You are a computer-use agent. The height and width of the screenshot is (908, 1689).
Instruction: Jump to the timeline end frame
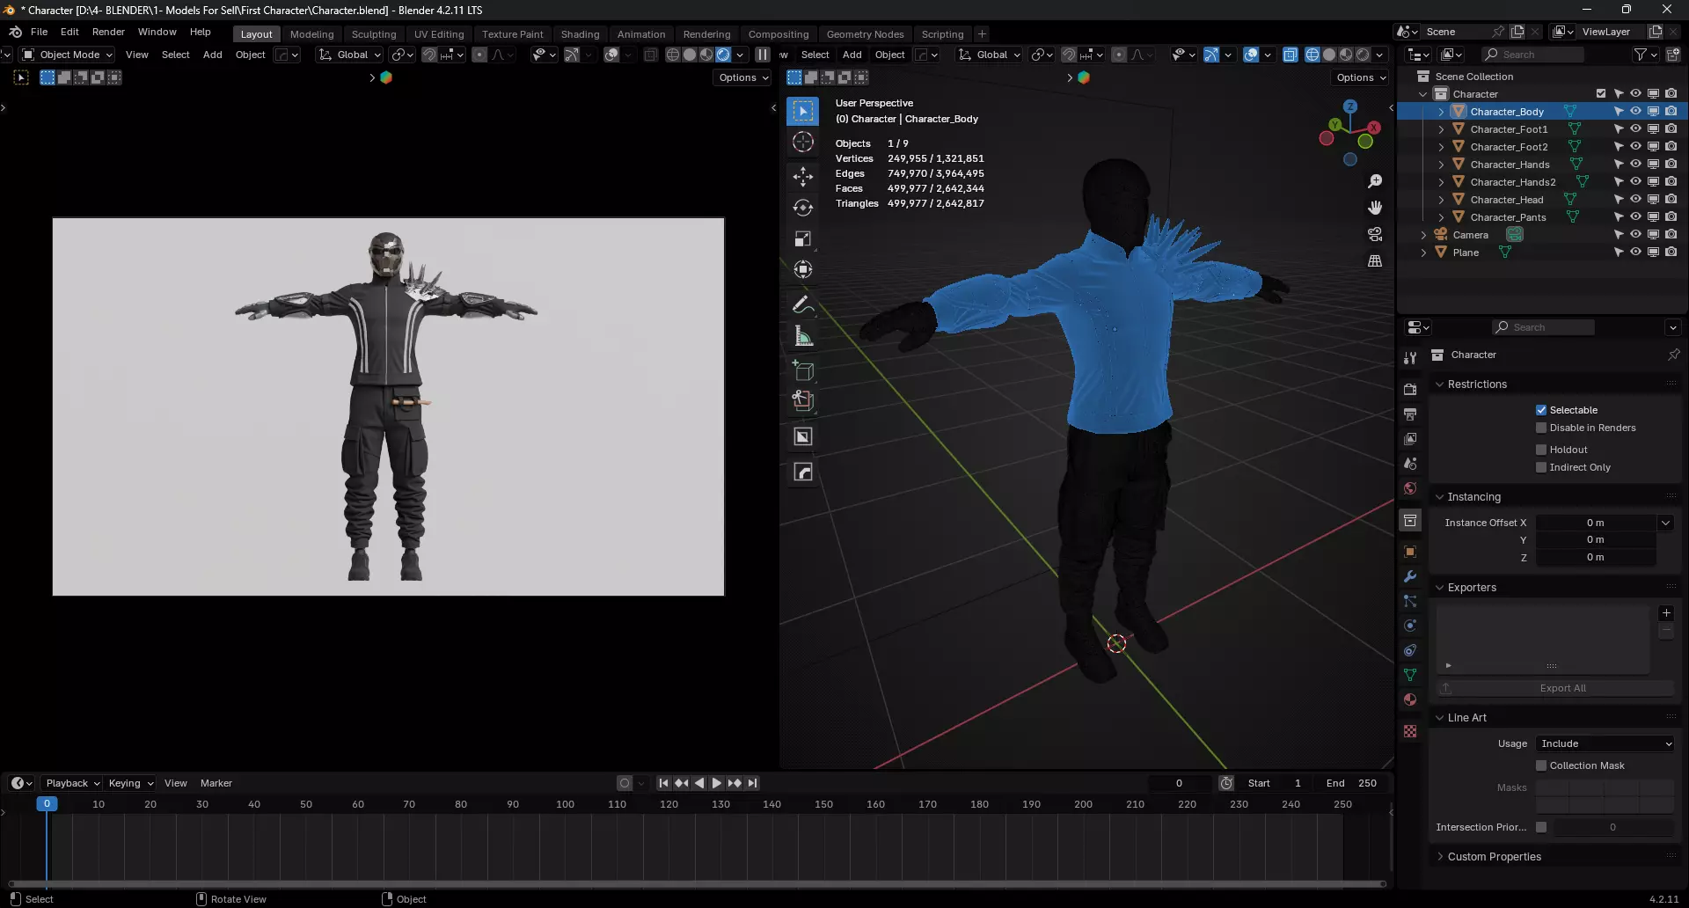coord(752,783)
